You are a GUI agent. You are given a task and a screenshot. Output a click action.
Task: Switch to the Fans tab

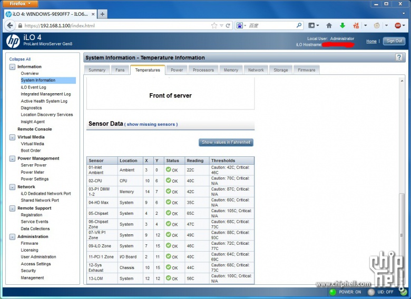point(120,70)
